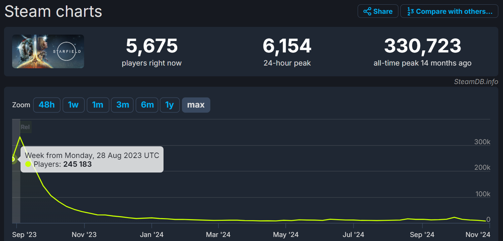Viewport: 503px width, 241px height.
Task: Set chart zoom to 6m
Action: 147,105
